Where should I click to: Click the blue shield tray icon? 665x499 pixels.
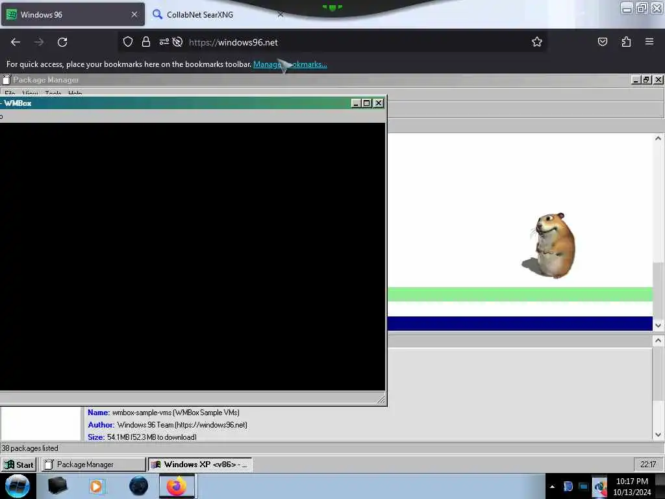point(568,487)
